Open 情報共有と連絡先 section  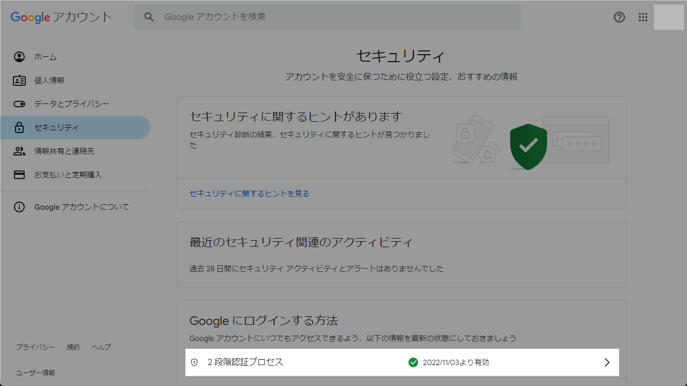(x=75, y=151)
